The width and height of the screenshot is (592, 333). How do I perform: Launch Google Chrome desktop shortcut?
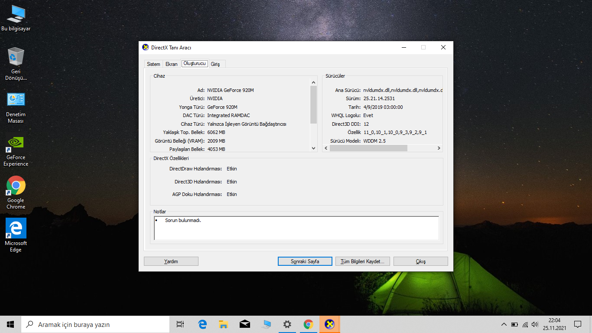[x=16, y=193]
